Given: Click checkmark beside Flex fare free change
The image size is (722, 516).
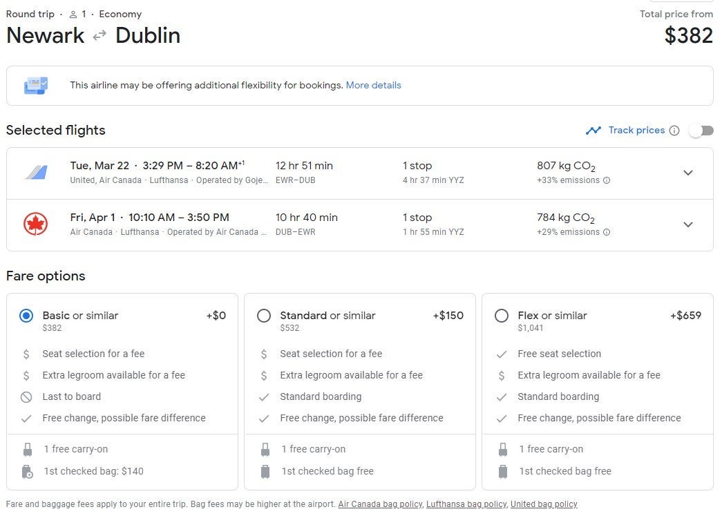Looking at the screenshot, I should pos(502,419).
